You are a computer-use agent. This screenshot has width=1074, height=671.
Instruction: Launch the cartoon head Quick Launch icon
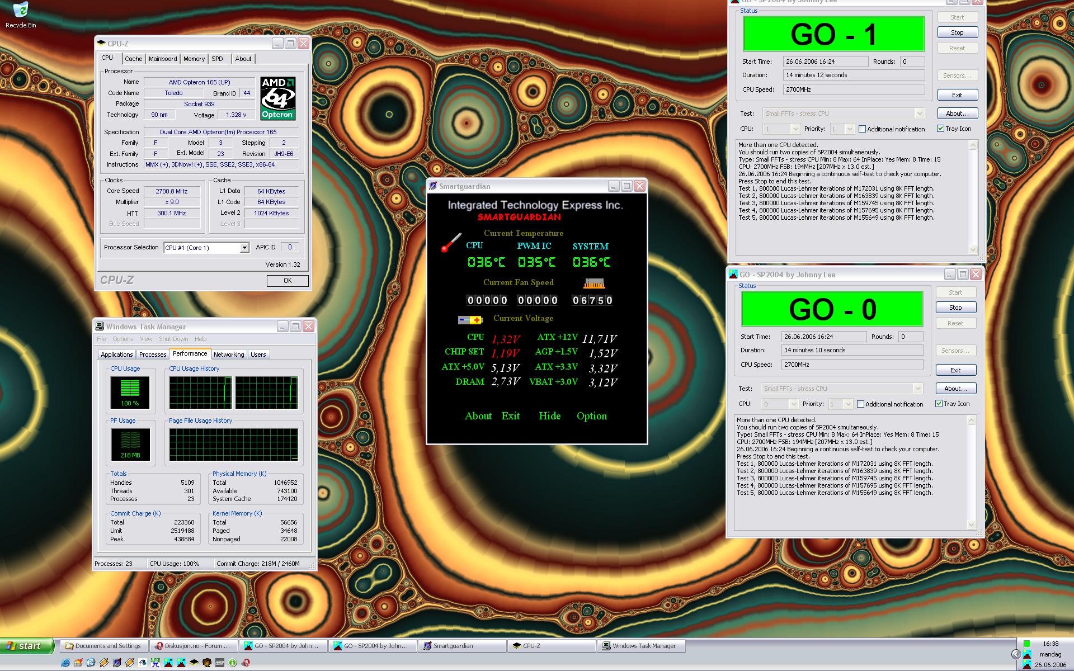[207, 663]
